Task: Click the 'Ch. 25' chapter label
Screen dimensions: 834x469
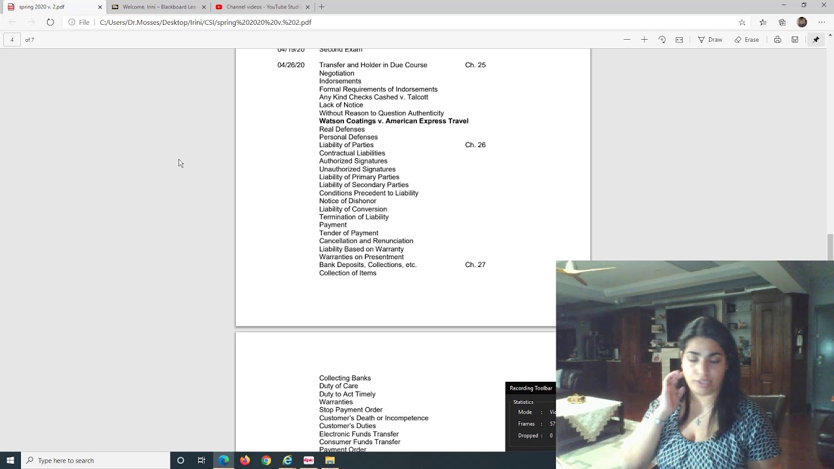Action: 475,65
